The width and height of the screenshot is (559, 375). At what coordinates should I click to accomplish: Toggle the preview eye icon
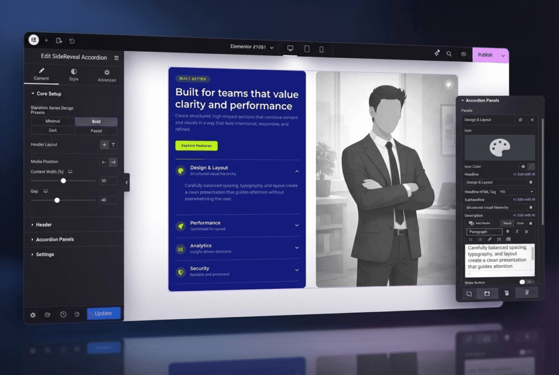[x=463, y=54]
